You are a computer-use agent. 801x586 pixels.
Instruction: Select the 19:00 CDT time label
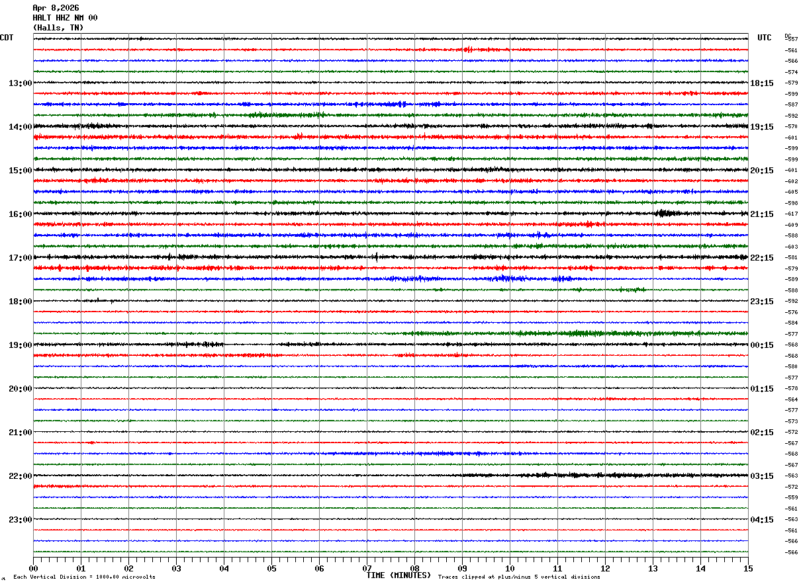point(21,345)
